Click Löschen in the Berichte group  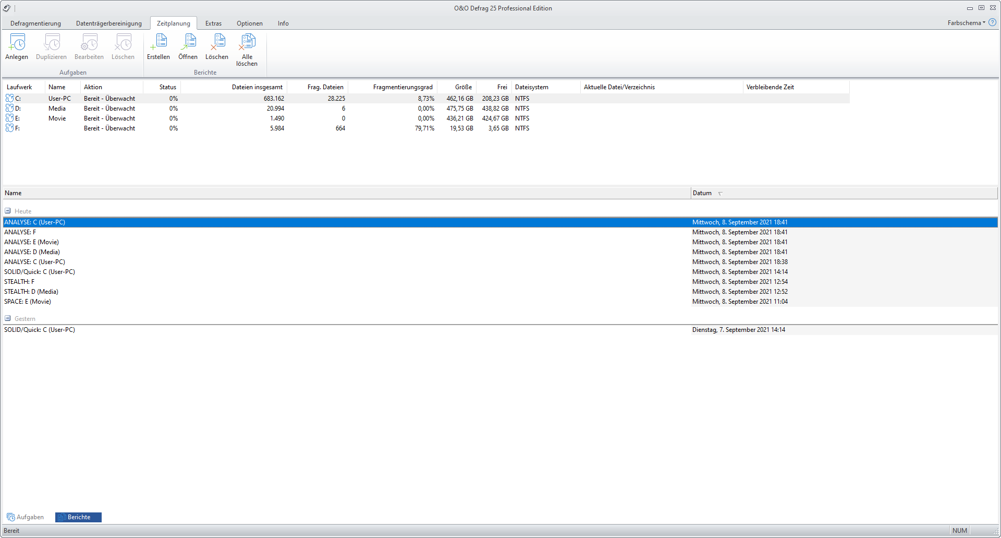tap(217, 47)
